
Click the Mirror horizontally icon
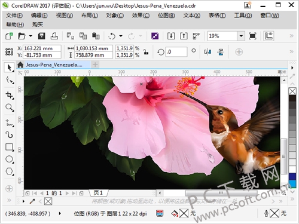(x=208, y=52)
